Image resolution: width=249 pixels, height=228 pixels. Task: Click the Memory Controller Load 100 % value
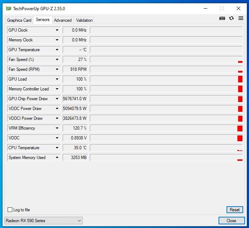tap(75, 89)
